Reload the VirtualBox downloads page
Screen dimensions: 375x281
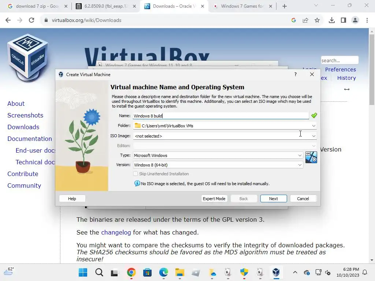[x=31, y=20]
